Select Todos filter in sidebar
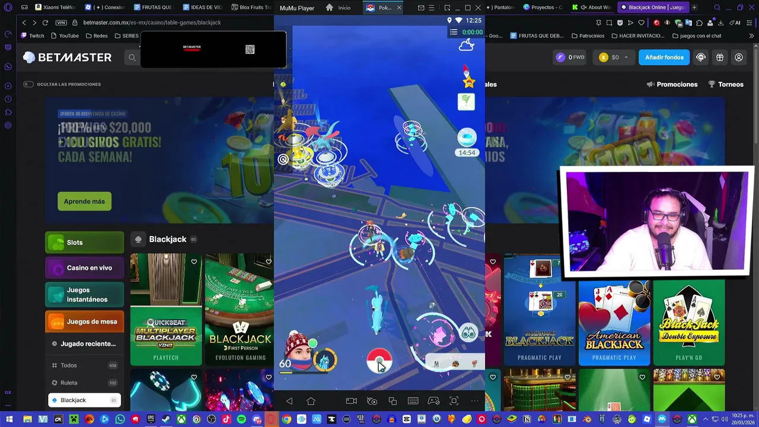Viewport: 759px width, 427px height. pos(84,365)
